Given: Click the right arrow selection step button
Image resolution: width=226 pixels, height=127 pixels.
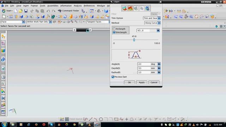Looking at the screenshot, I should click(90, 30).
